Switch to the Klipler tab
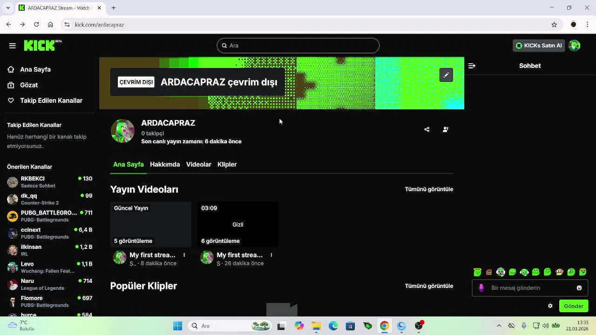 227,164
